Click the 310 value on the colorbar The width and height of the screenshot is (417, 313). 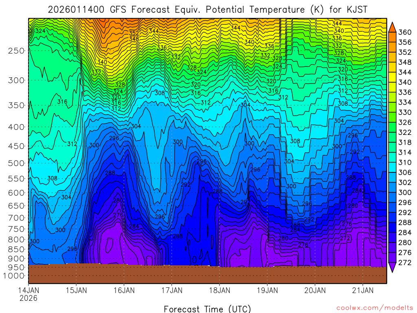[x=405, y=163]
